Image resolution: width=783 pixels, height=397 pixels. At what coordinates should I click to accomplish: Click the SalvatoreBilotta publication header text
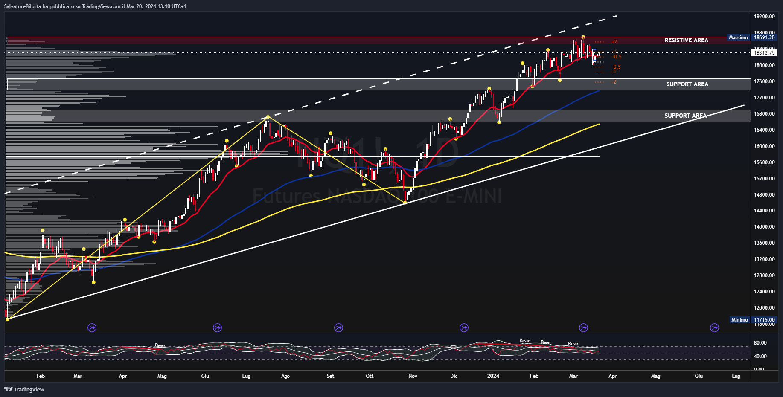coord(95,6)
